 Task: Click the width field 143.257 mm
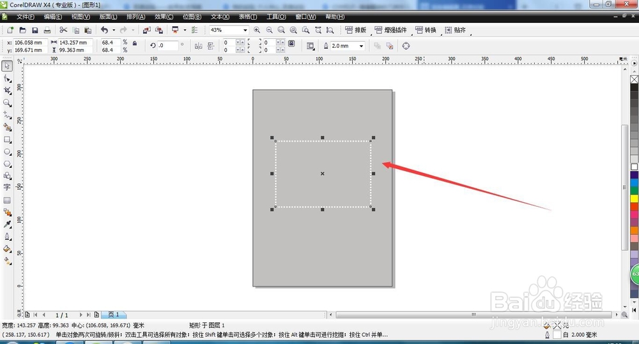[x=75, y=42]
